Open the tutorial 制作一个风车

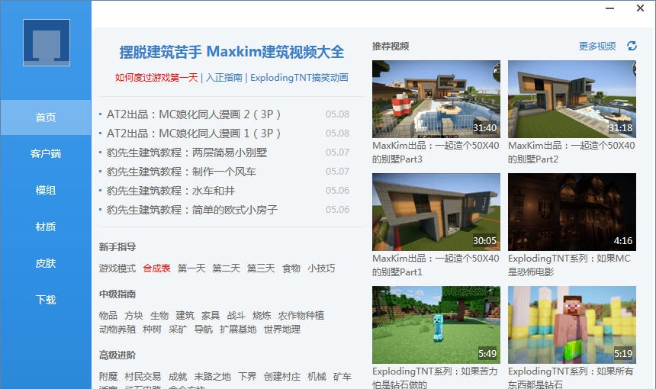(181, 172)
